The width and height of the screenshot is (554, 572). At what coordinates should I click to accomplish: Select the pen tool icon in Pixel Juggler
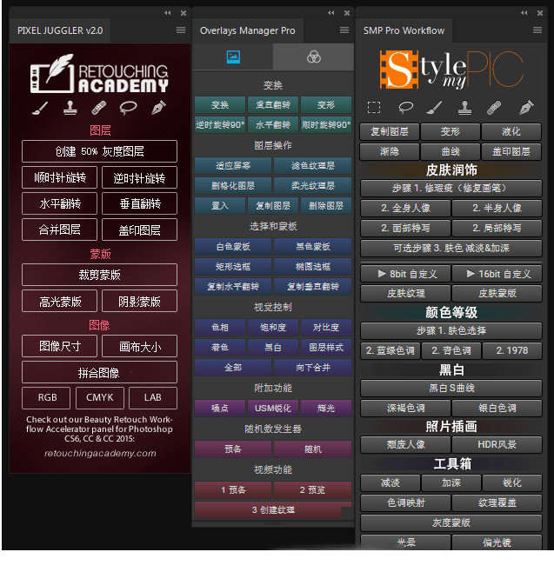click(158, 108)
